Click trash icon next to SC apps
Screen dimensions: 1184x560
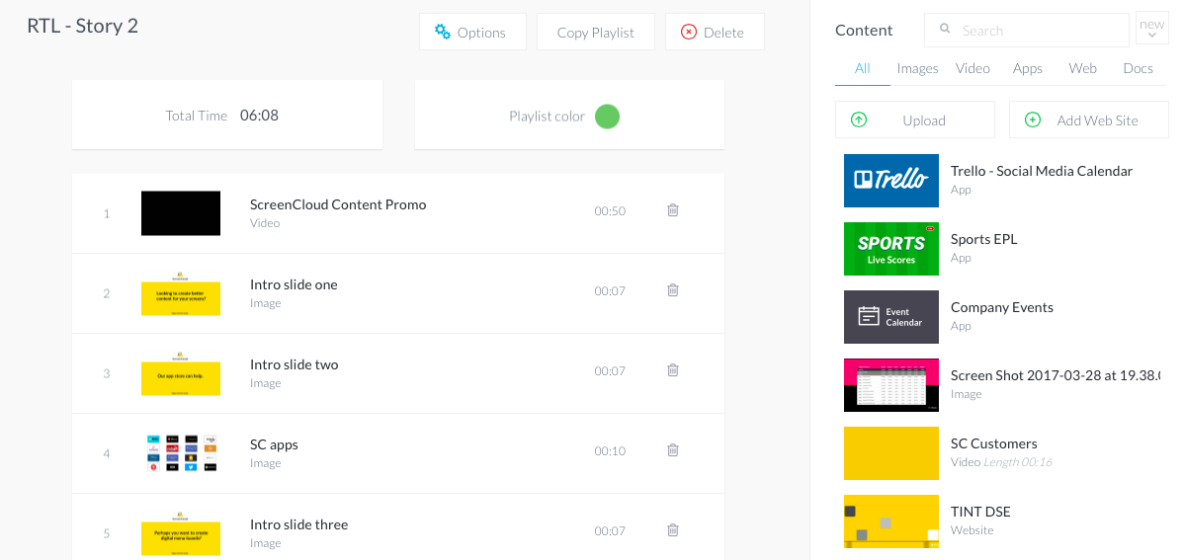pyautogui.click(x=673, y=450)
